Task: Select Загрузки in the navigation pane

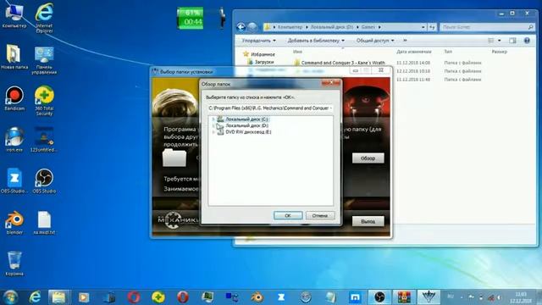Action: point(261,62)
